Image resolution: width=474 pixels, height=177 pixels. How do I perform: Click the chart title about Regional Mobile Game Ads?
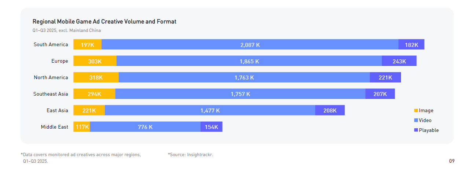tap(104, 22)
